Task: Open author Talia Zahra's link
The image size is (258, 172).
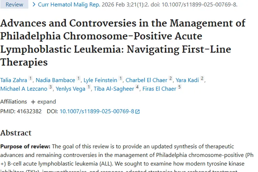Action: 14,80
